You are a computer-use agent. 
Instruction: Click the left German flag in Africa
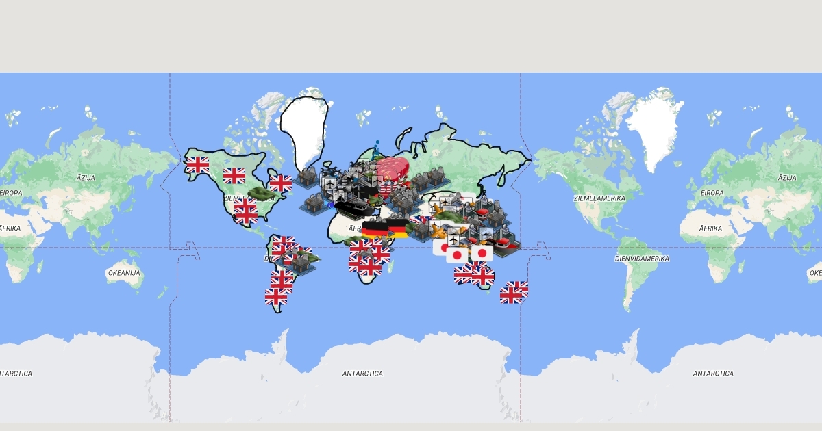point(374,229)
